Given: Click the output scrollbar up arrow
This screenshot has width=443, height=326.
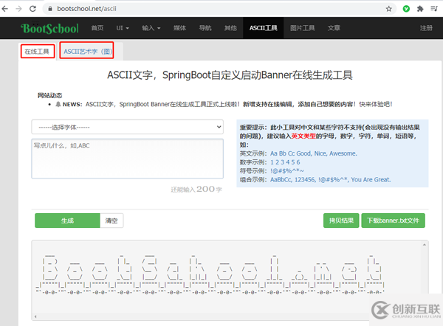Looking at the screenshot, I should 424,245.
